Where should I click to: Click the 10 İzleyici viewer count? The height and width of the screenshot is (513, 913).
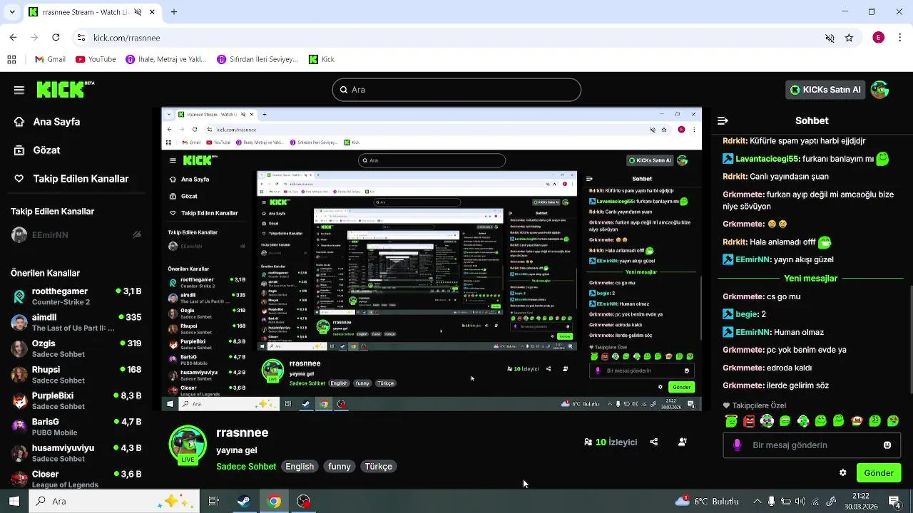(x=611, y=442)
